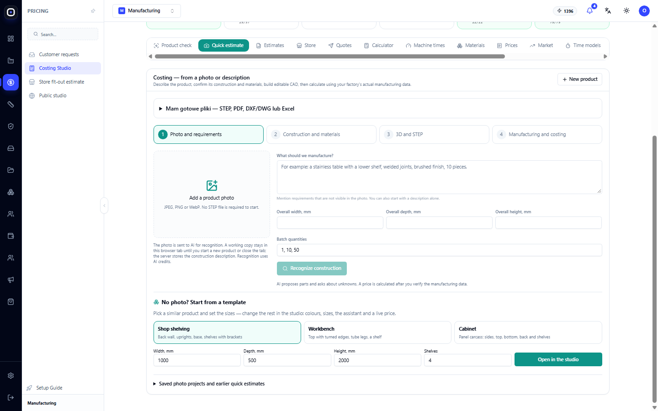Pin the PRICING sidebar panel
658x411 pixels.
(93, 11)
